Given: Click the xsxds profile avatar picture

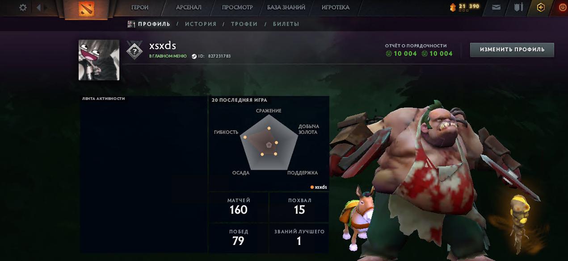Looking at the screenshot, I should point(99,60).
